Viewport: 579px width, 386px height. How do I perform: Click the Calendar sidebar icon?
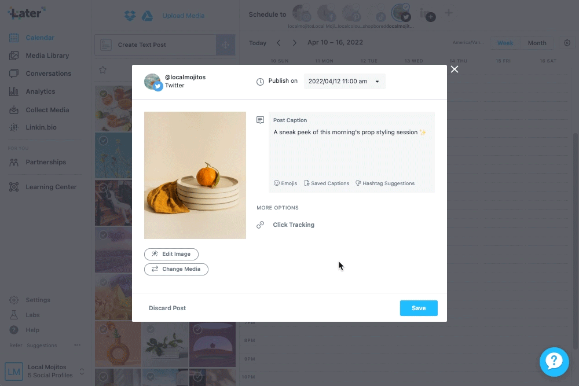[14, 38]
